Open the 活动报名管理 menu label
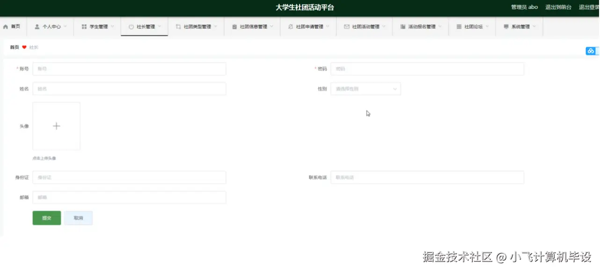The width and height of the screenshot is (600, 272). [422, 27]
